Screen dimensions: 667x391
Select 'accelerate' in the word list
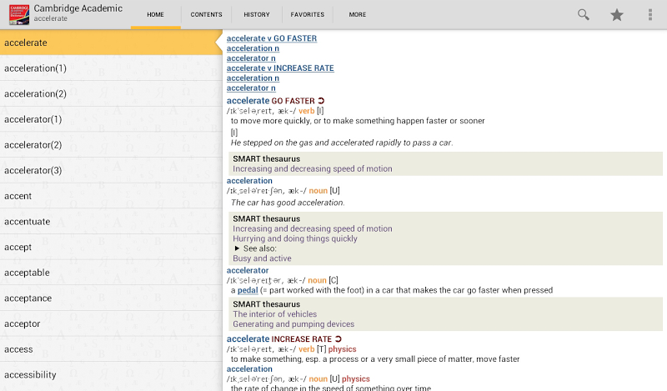tap(111, 43)
